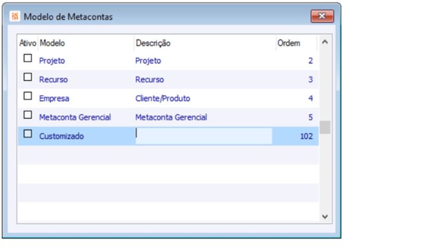
Task: Select the Empresa model cell
Action: tap(54, 99)
